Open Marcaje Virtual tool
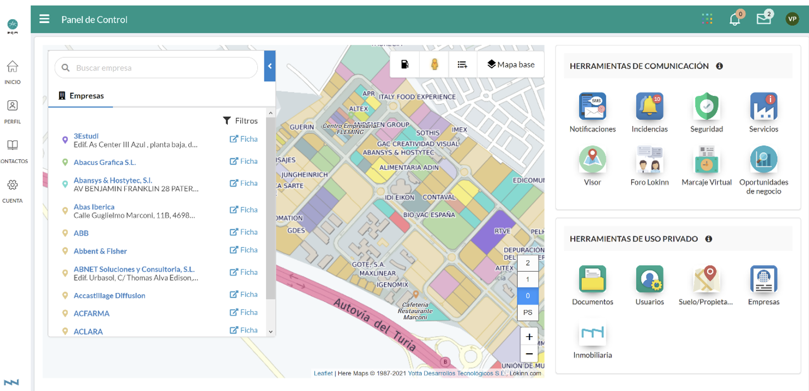The image size is (809, 391). 706,160
